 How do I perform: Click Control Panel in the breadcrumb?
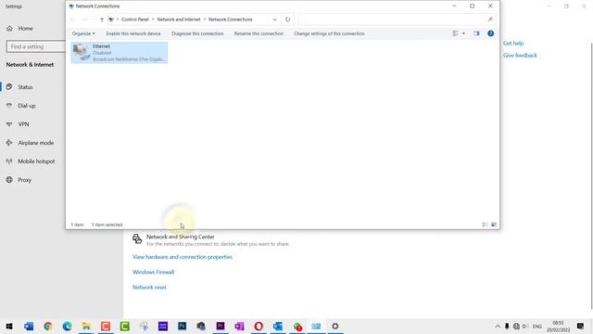pos(135,19)
